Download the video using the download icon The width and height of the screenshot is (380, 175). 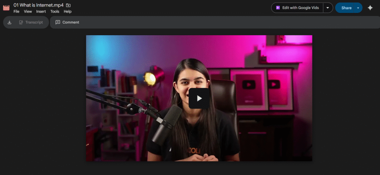(10, 22)
